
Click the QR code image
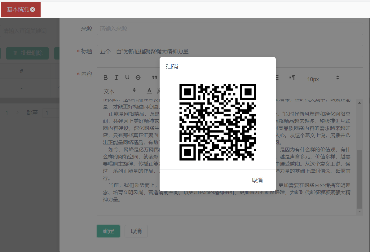[218, 122]
